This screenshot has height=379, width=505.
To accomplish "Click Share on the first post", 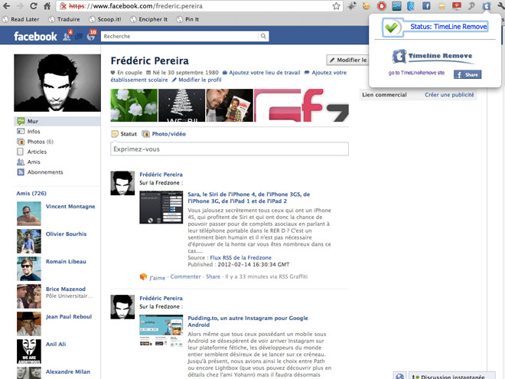I will [x=213, y=276].
